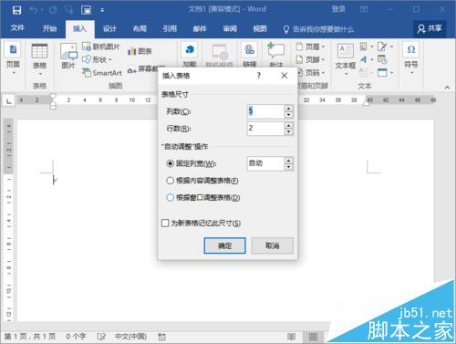
Task: Insert a SmartArt graphic
Action: (102, 73)
